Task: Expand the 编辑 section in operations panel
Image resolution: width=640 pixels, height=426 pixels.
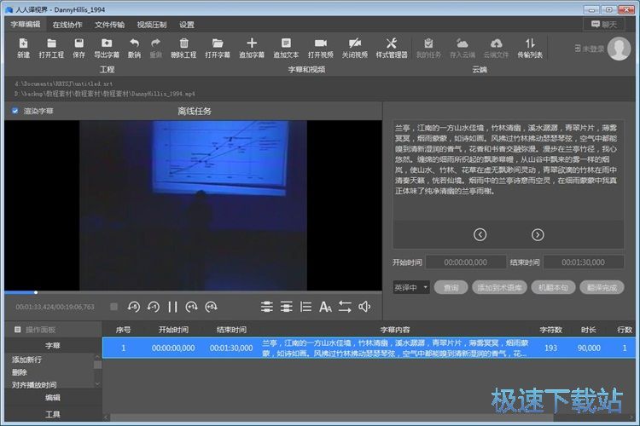Action: click(x=52, y=397)
